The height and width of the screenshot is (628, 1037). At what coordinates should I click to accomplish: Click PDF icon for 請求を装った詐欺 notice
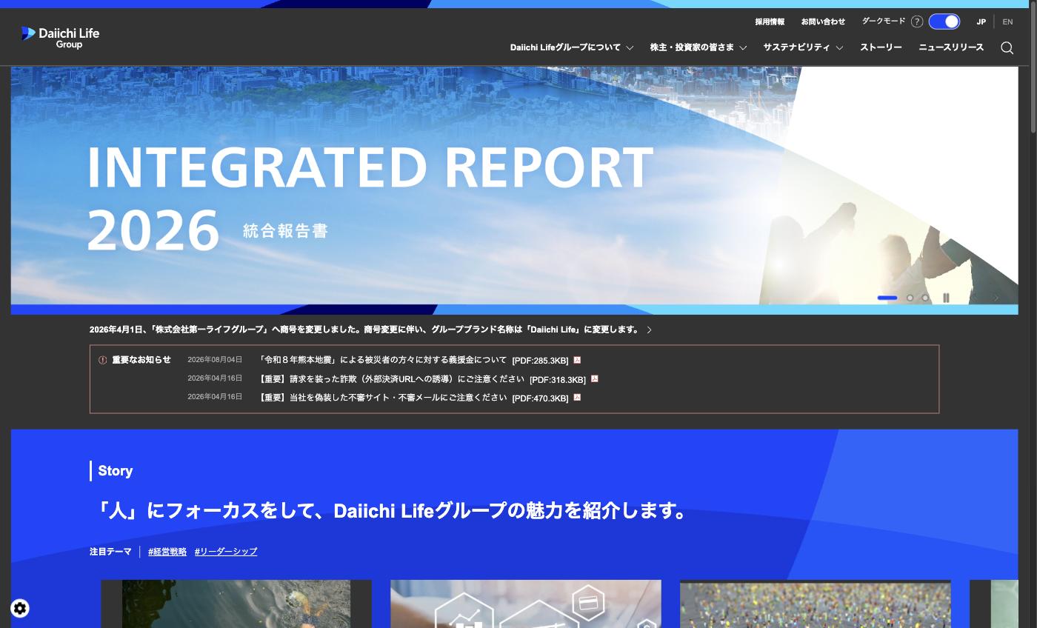(x=594, y=378)
